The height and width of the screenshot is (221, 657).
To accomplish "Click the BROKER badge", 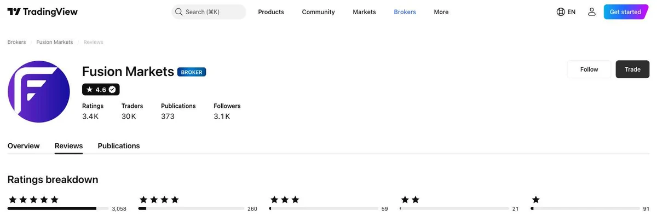I will [x=192, y=72].
